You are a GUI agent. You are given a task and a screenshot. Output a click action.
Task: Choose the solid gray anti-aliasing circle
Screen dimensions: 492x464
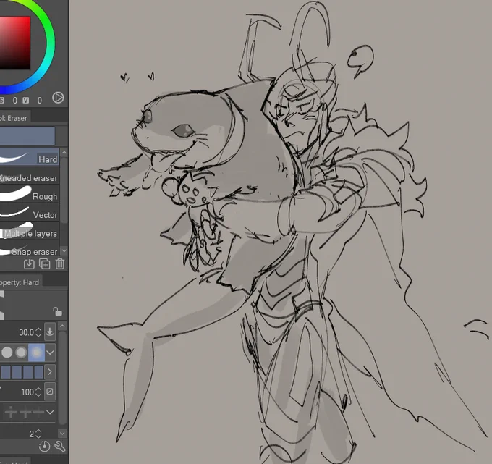(x=7, y=353)
